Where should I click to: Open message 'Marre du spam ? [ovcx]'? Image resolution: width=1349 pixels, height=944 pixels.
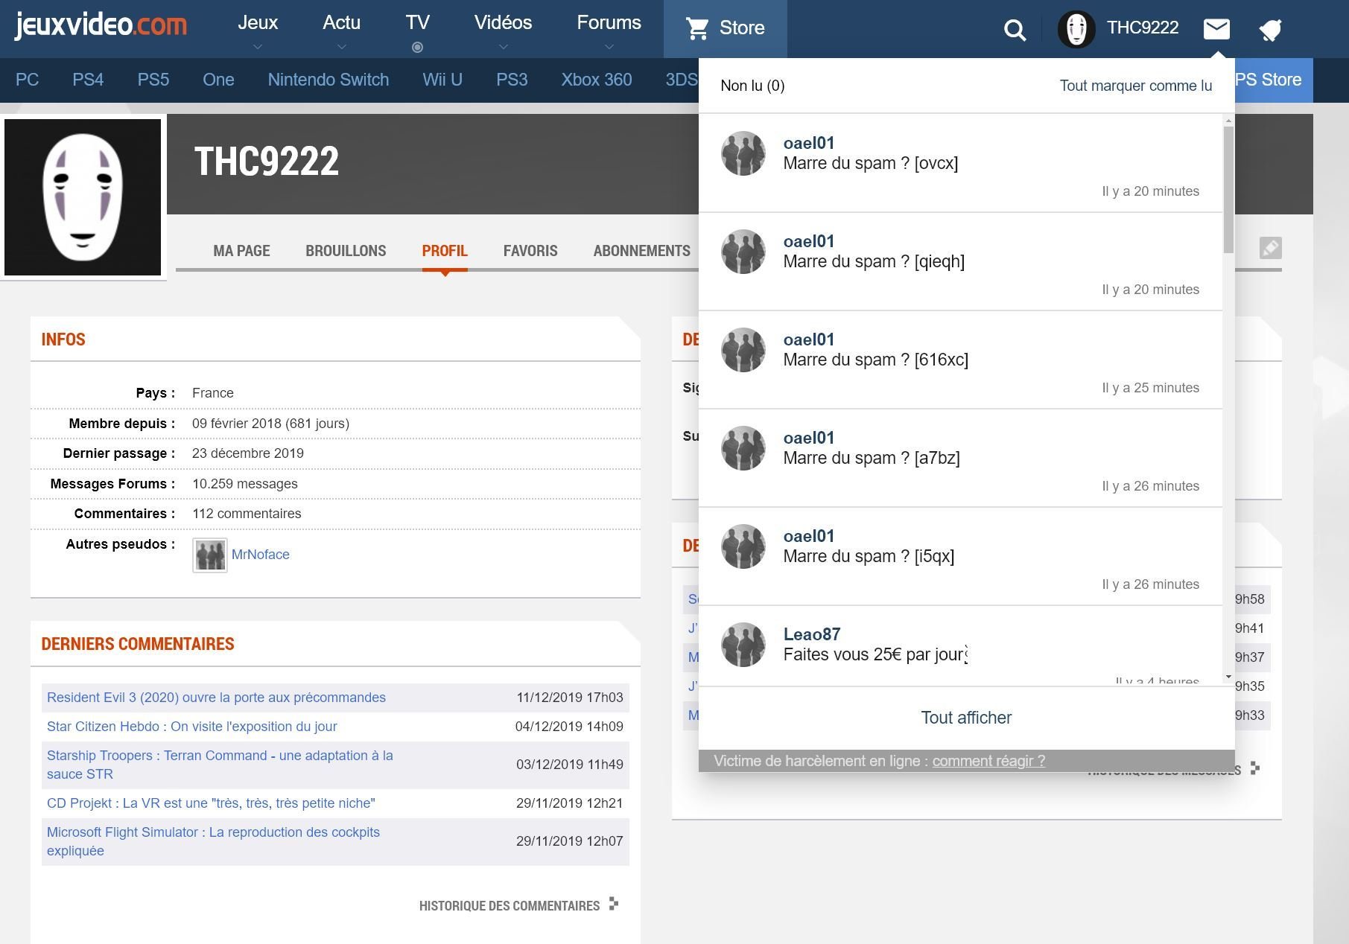(870, 163)
